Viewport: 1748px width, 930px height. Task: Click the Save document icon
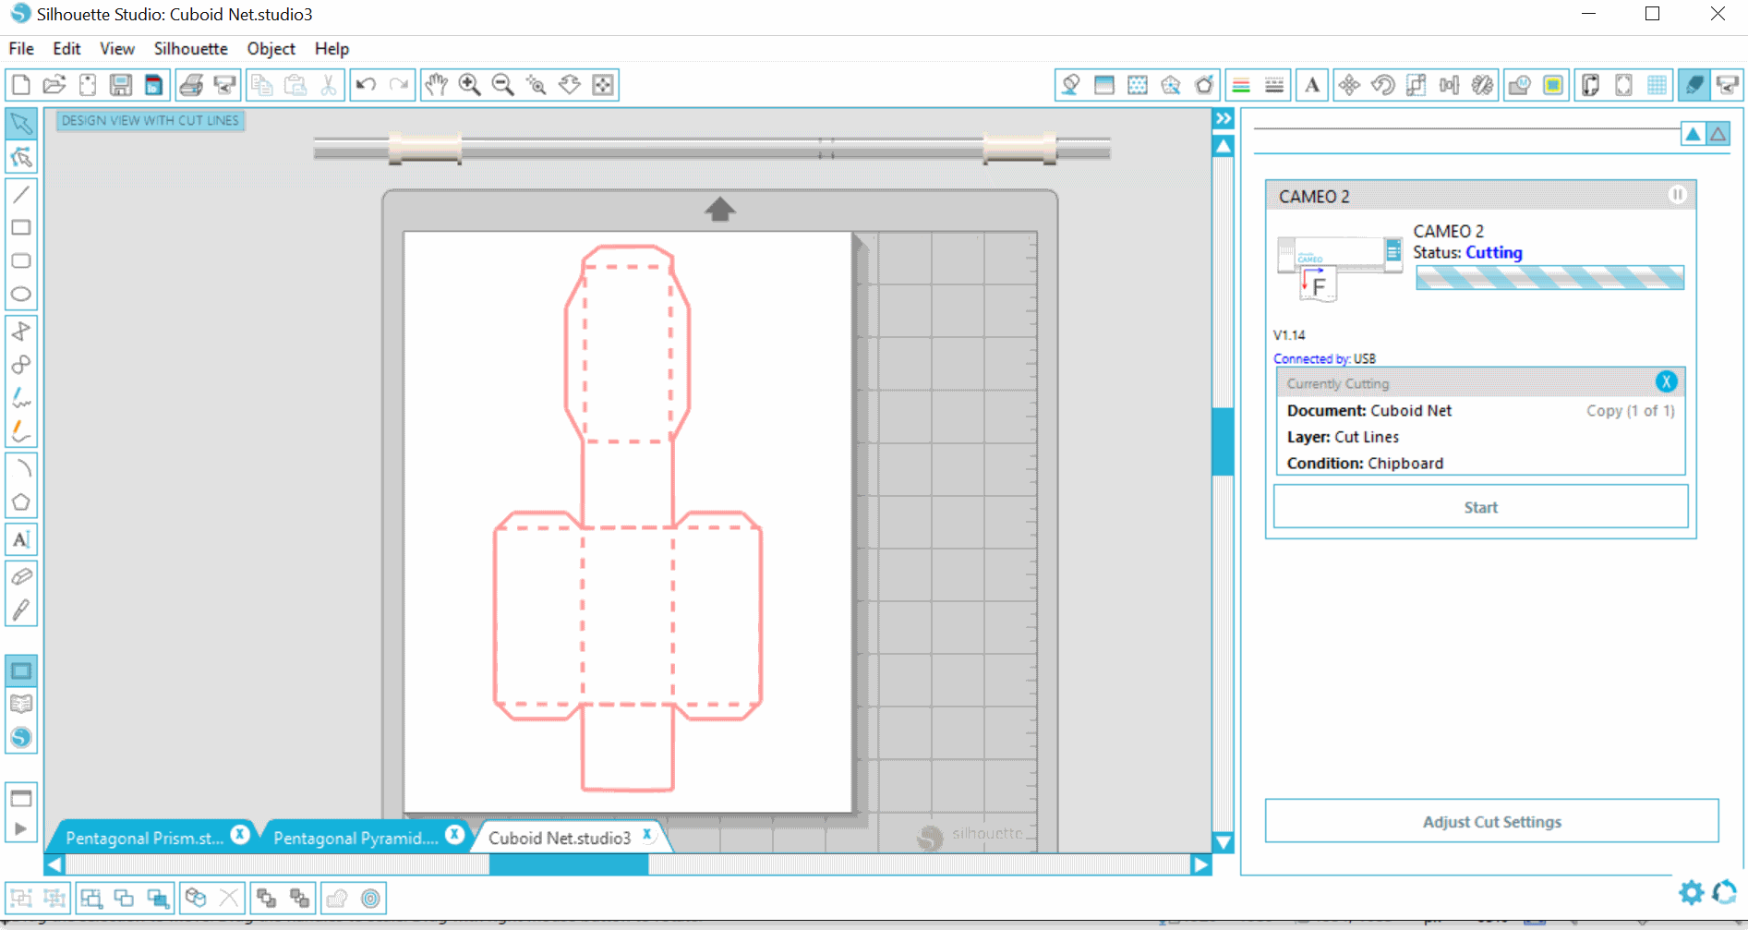coord(120,85)
